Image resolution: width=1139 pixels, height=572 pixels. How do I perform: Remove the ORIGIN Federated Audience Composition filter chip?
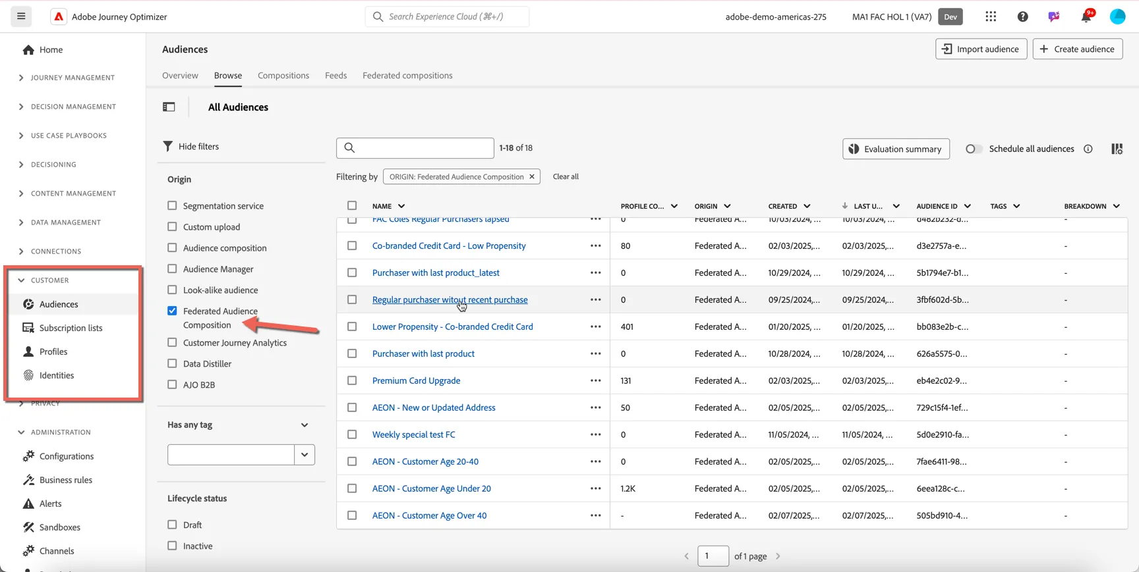pyautogui.click(x=532, y=176)
